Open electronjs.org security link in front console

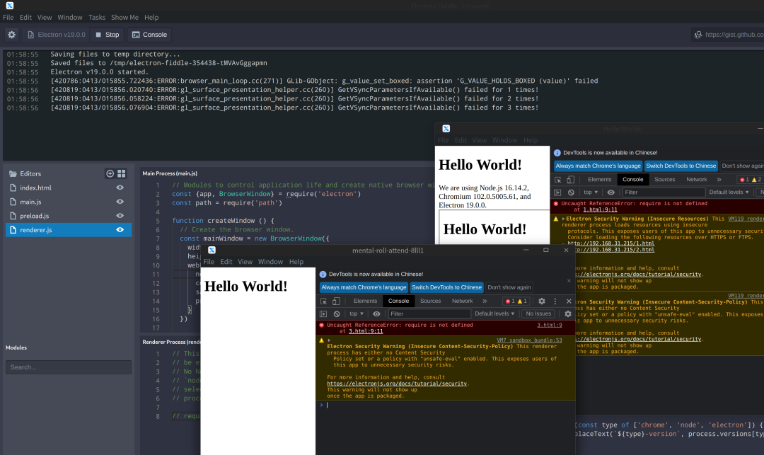[x=397, y=384]
